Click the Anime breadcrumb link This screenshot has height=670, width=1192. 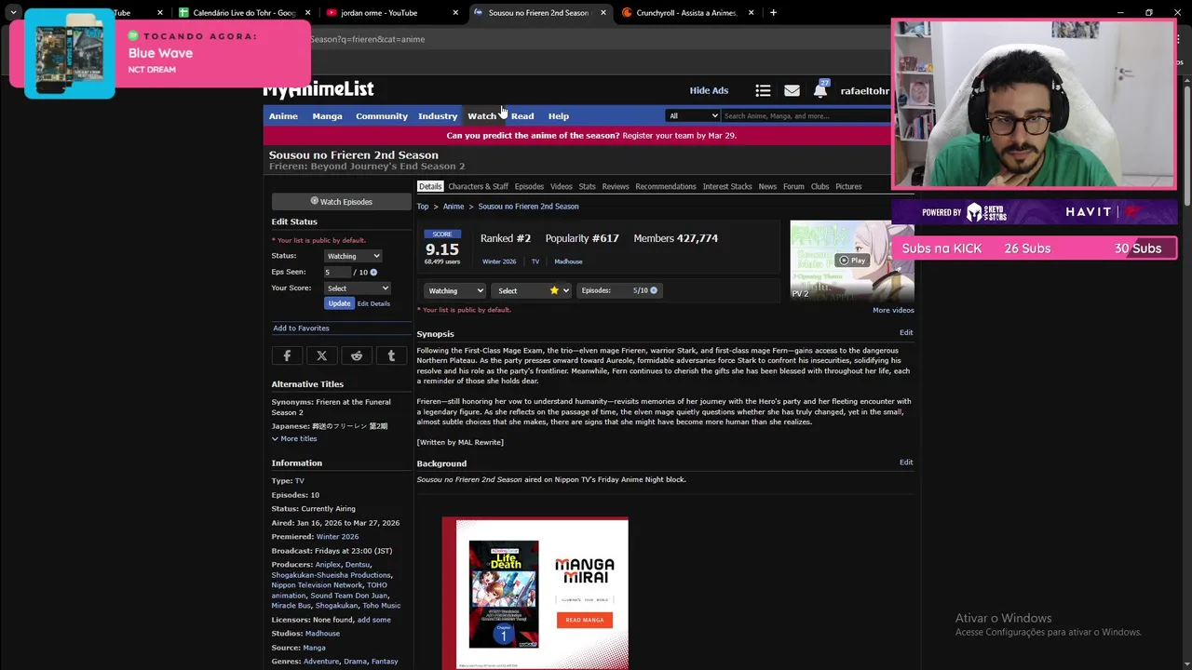point(454,207)
